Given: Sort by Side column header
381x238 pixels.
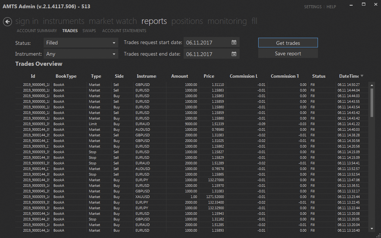Looking at the screenshot, I should click(119, 76).
